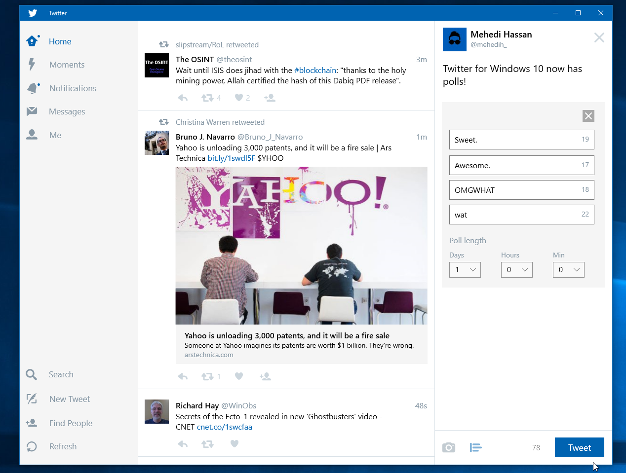This screenshot has height=473, width=626.
Task: Open Bruno J. Navarro's avatar
Action: pos(157,143)
